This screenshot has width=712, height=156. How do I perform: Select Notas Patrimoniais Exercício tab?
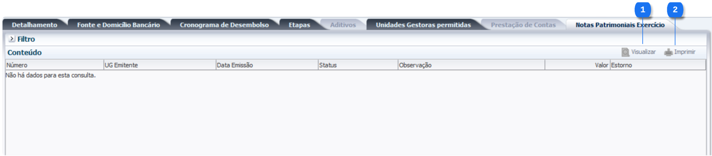tap(620, 25)
